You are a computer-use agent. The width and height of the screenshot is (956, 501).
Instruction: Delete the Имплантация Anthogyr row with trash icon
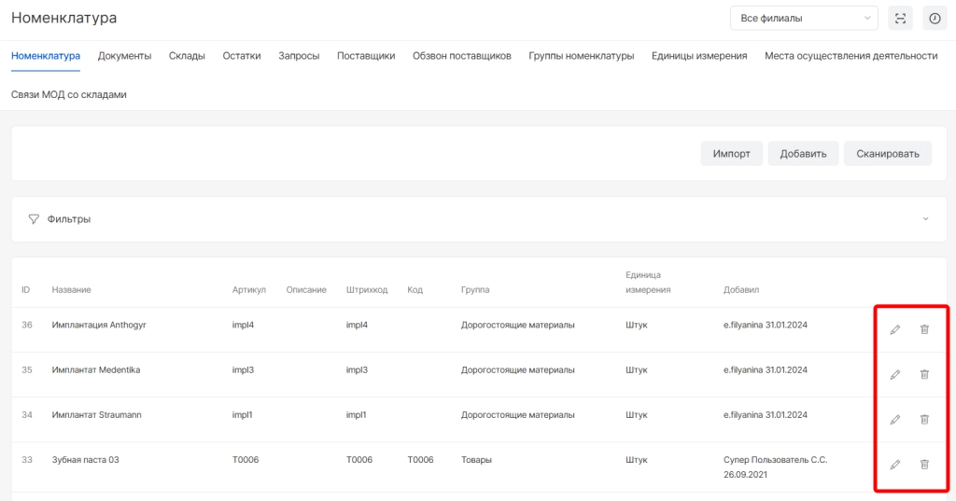click(924, 329)
